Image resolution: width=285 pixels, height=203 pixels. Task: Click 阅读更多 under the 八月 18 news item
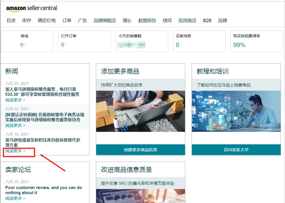15,151
